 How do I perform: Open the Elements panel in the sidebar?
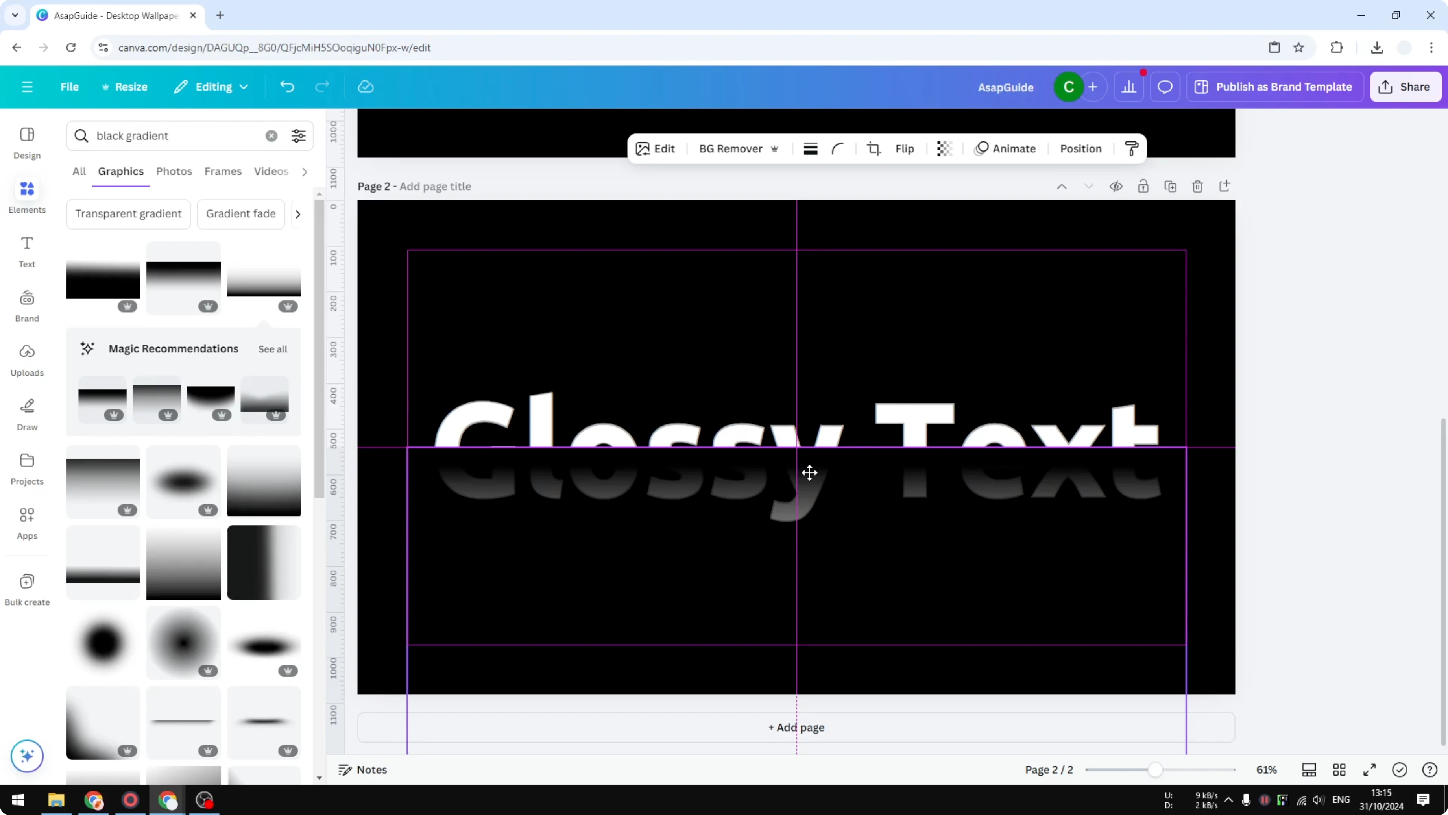click(26, 196)
